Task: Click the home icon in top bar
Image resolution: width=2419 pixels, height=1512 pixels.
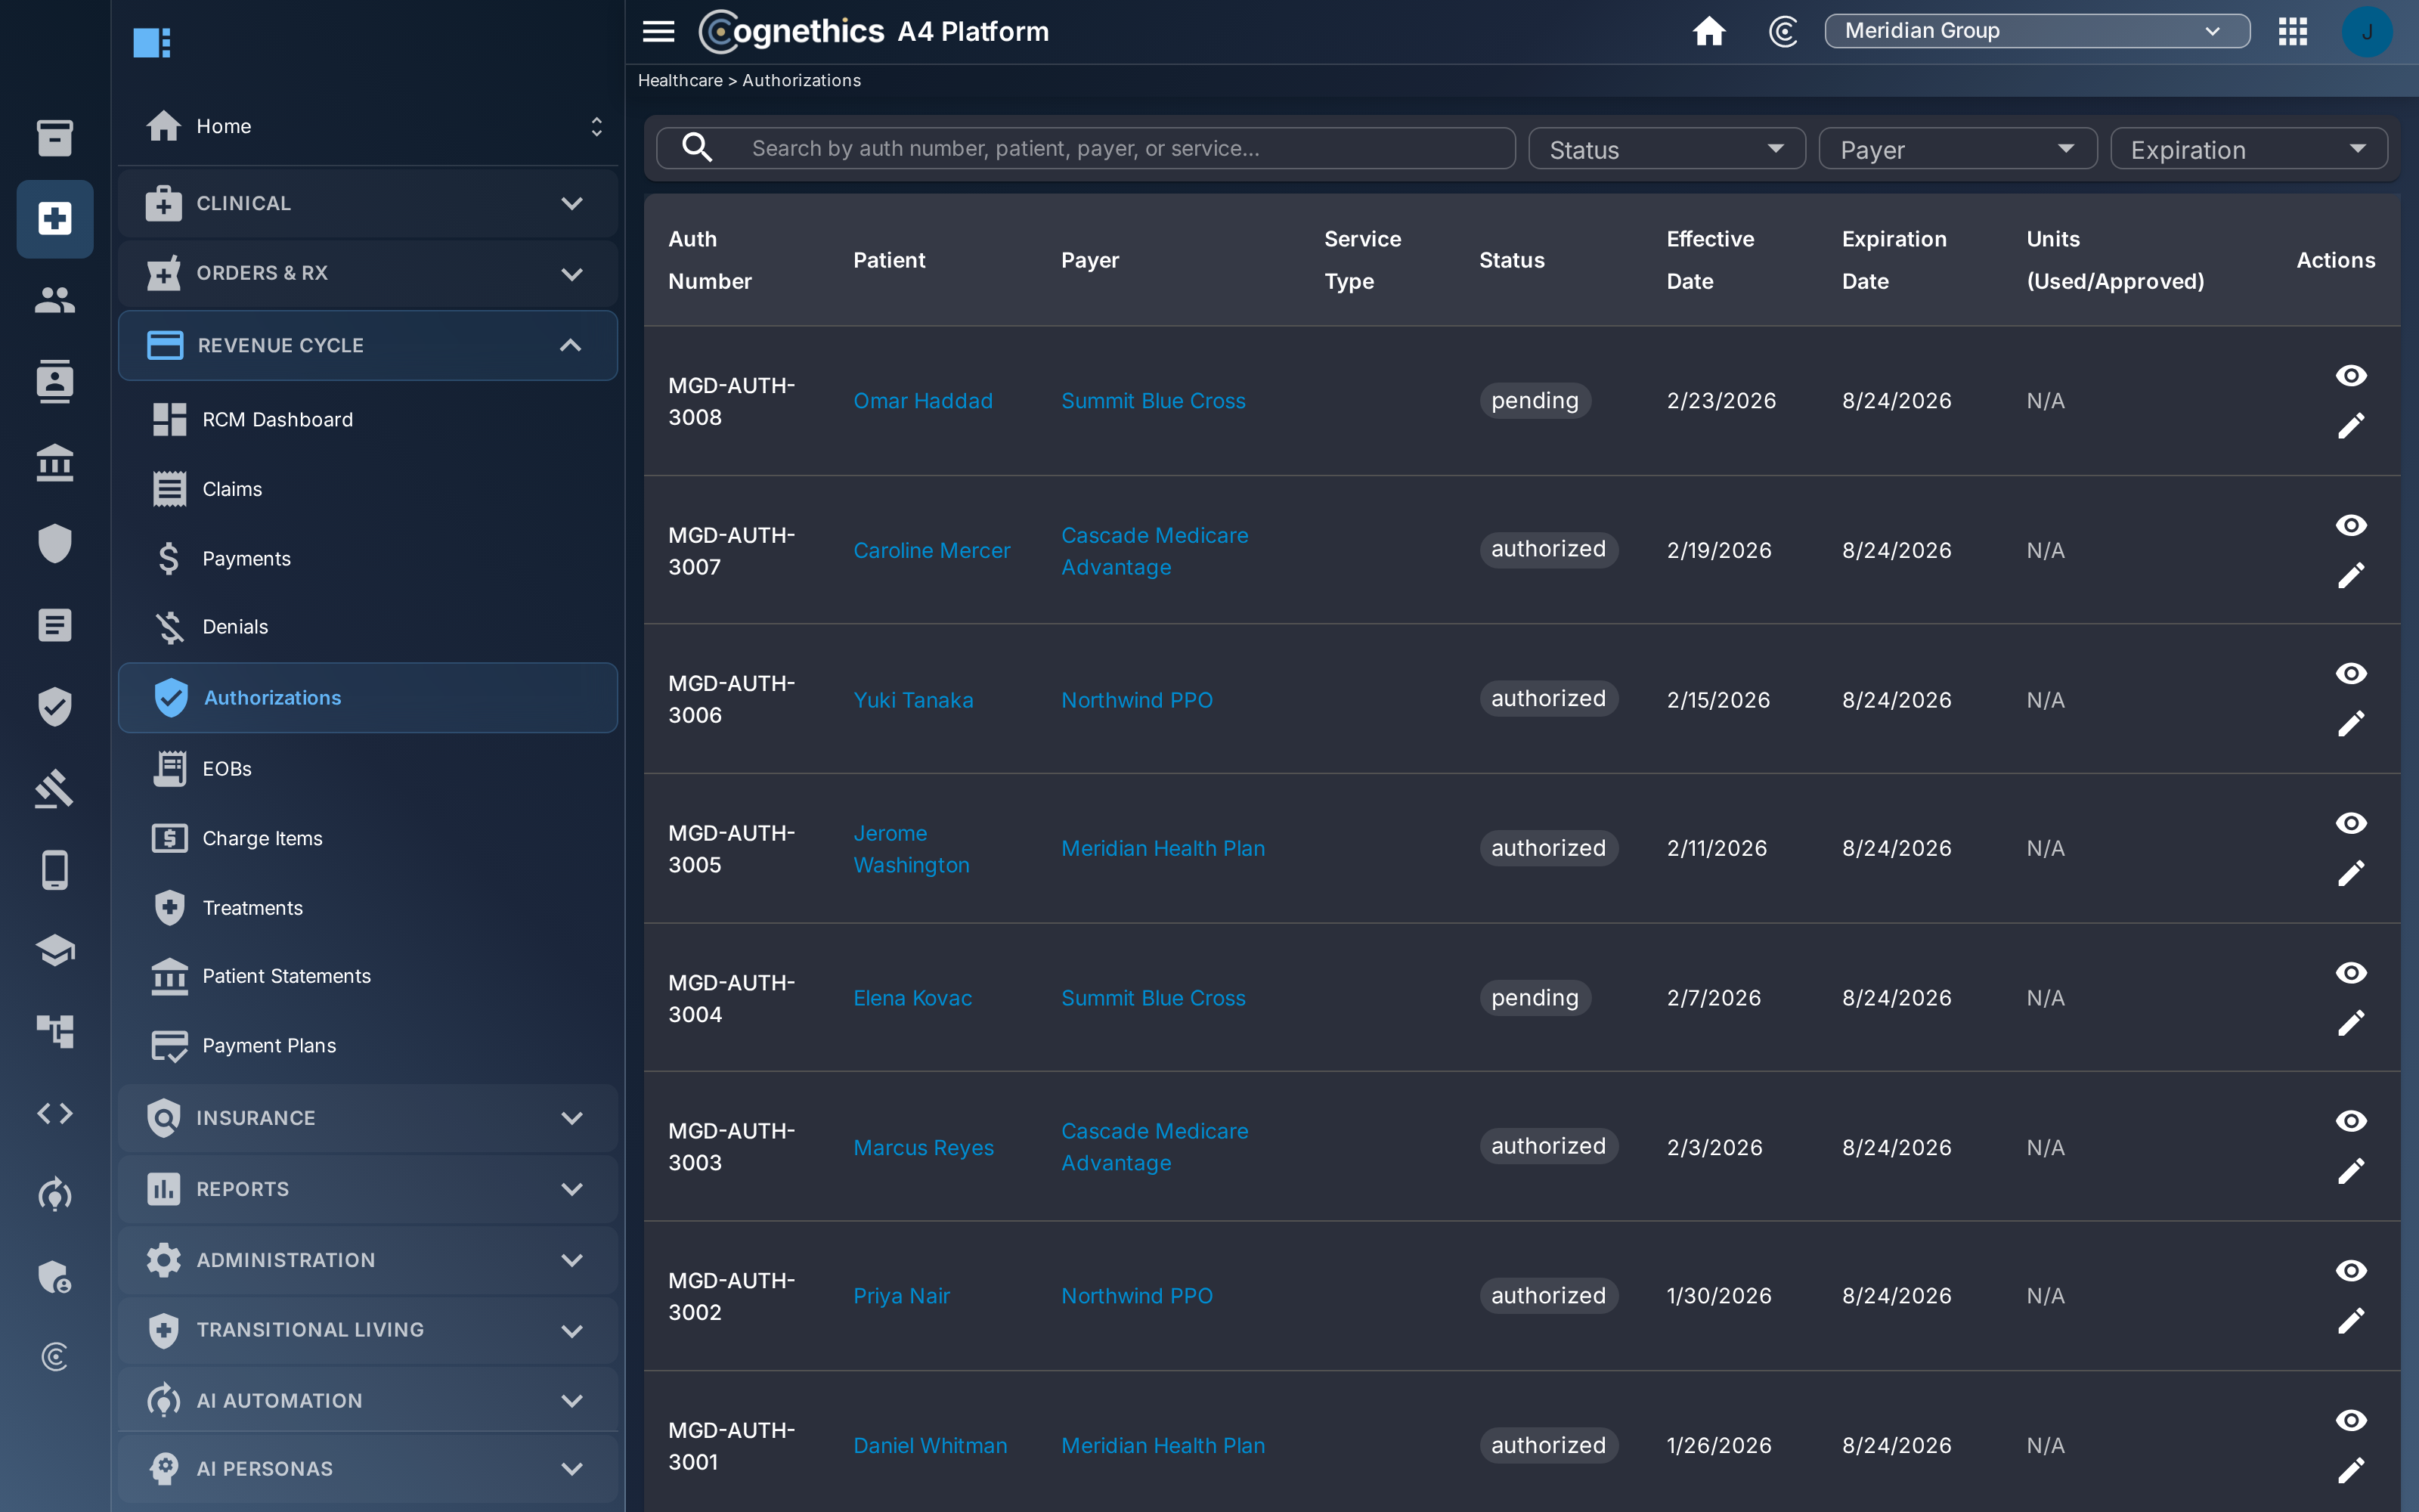Action: point(1708,31)
